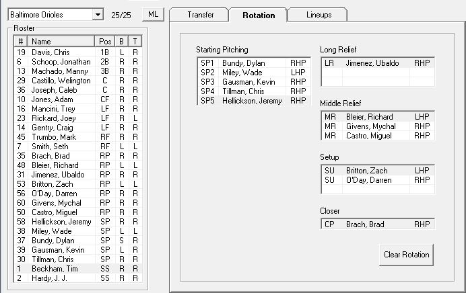
Task: Choose setup man O'Day, Darren
Action: pos(377,180)
